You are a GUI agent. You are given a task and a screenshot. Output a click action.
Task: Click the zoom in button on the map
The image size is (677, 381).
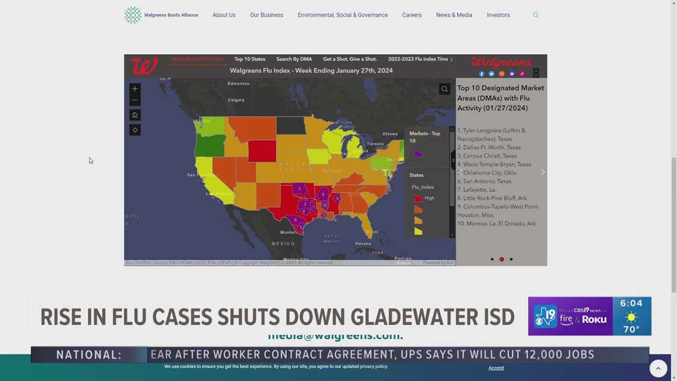click(x=135, y=88)
